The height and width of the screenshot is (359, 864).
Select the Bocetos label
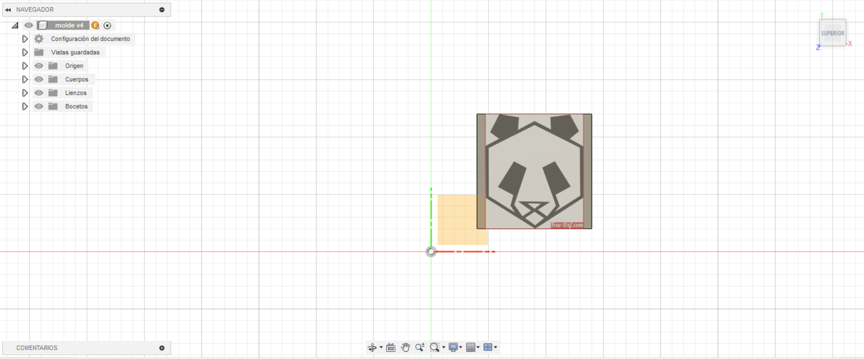click(77, 106)
